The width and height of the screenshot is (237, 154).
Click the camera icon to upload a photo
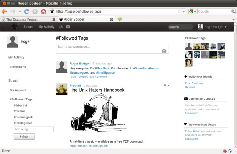(x=164, y=51)
